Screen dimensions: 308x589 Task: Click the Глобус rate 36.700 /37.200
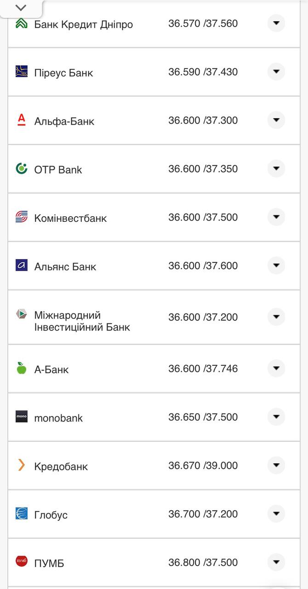pos(203,514)
